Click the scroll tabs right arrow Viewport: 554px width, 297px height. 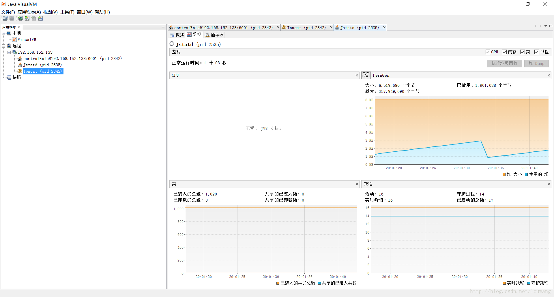(x=540, y=26)
